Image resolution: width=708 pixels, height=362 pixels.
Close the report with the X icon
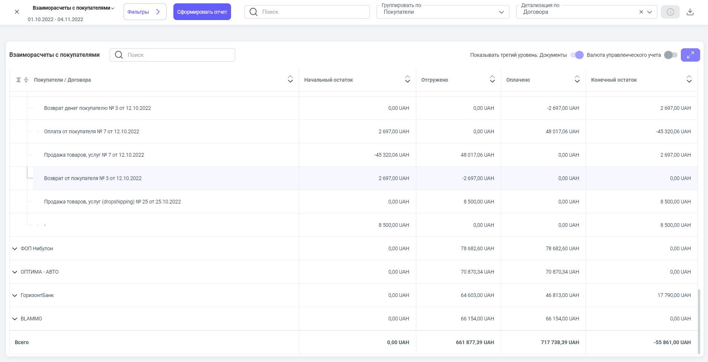click(17, 12)
